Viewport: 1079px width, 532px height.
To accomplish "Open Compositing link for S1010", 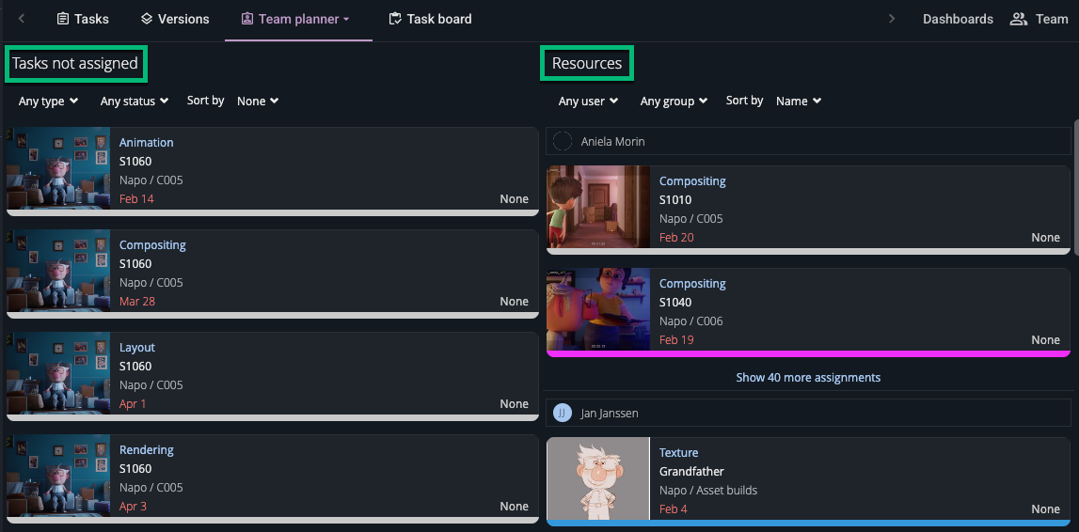I will [692, 180].
